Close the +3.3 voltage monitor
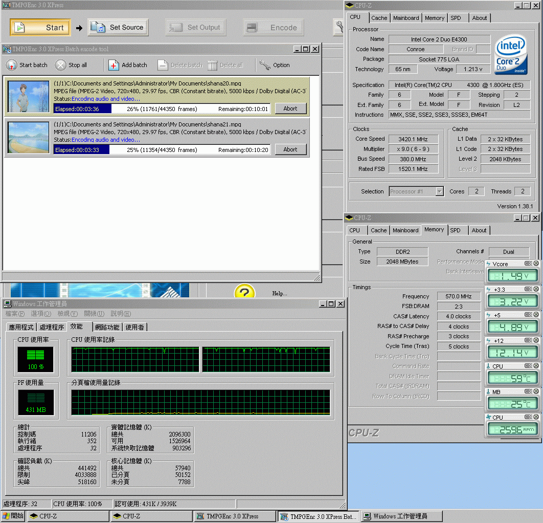 [x=536, y=289]
